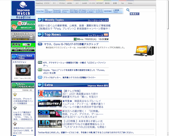Click the category badge next to the KPI article
Screen dimensions: 169x136
point(40,62)
